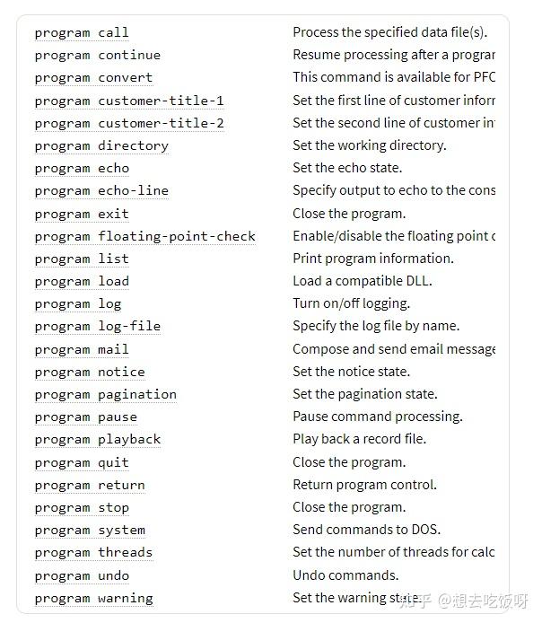Go to the program pagination link

click(x=105, y=394)
